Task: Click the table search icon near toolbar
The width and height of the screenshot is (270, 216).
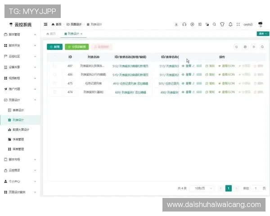Action: (262, 47)
